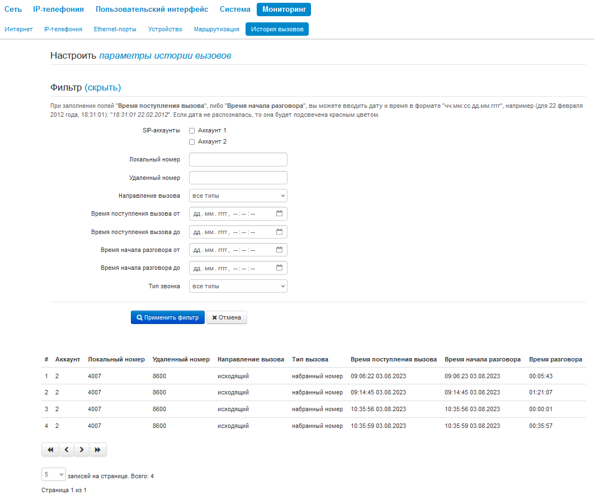Select call arrival time 09:06:22 03.08.2023
The width and height of the screenshot is (594, 500).
(378, 376)
